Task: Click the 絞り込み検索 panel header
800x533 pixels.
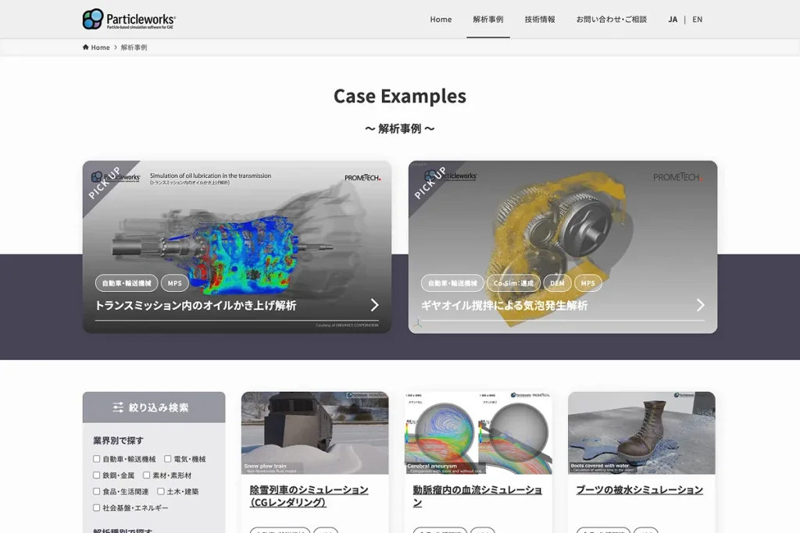Action: click(x=154, y=407)
